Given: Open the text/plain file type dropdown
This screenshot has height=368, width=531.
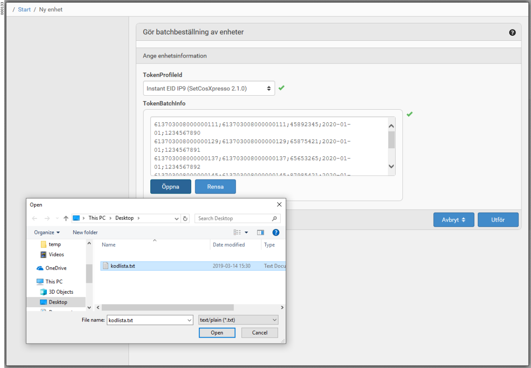Looking at the screenshot, I should click(x=238, y=320).
